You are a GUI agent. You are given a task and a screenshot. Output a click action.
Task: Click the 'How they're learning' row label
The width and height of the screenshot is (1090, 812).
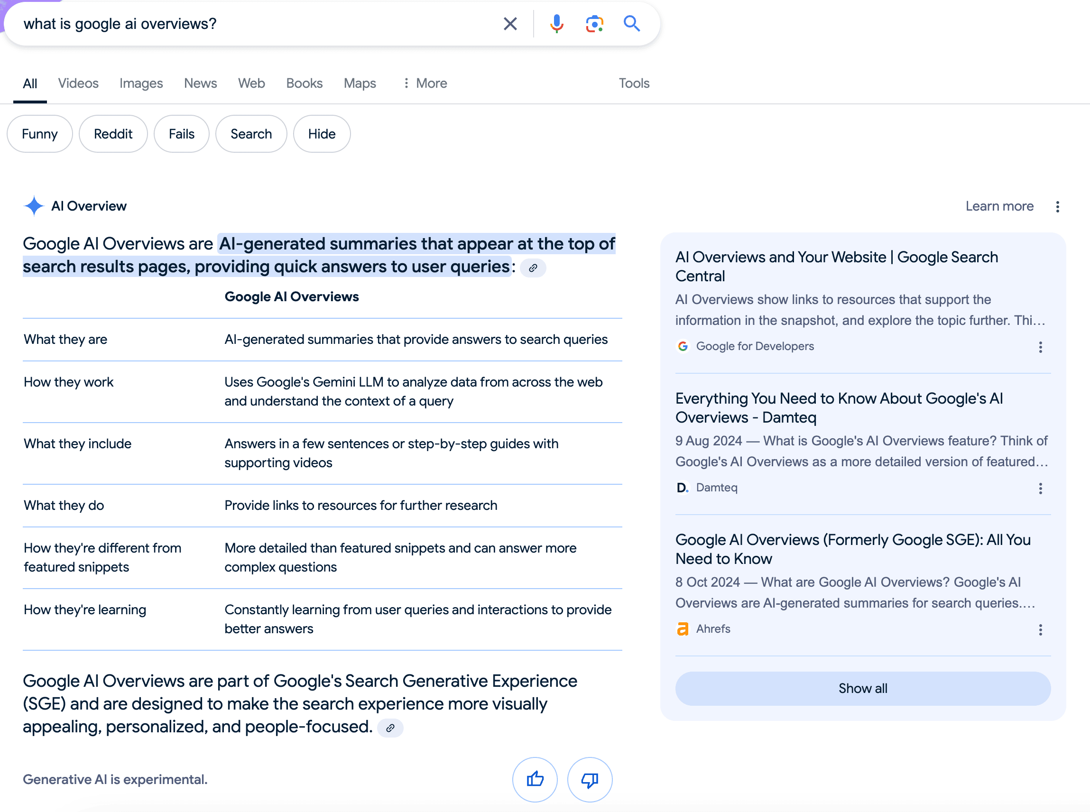pos(85,610)
